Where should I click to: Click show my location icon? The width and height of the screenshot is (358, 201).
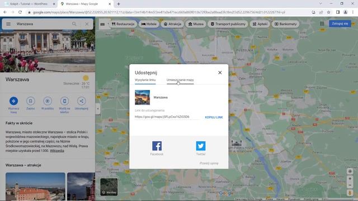350,171
